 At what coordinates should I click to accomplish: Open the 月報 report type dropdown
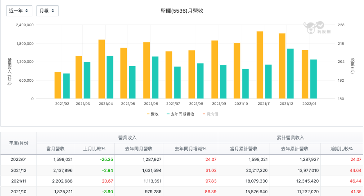[x=47, y=11]
